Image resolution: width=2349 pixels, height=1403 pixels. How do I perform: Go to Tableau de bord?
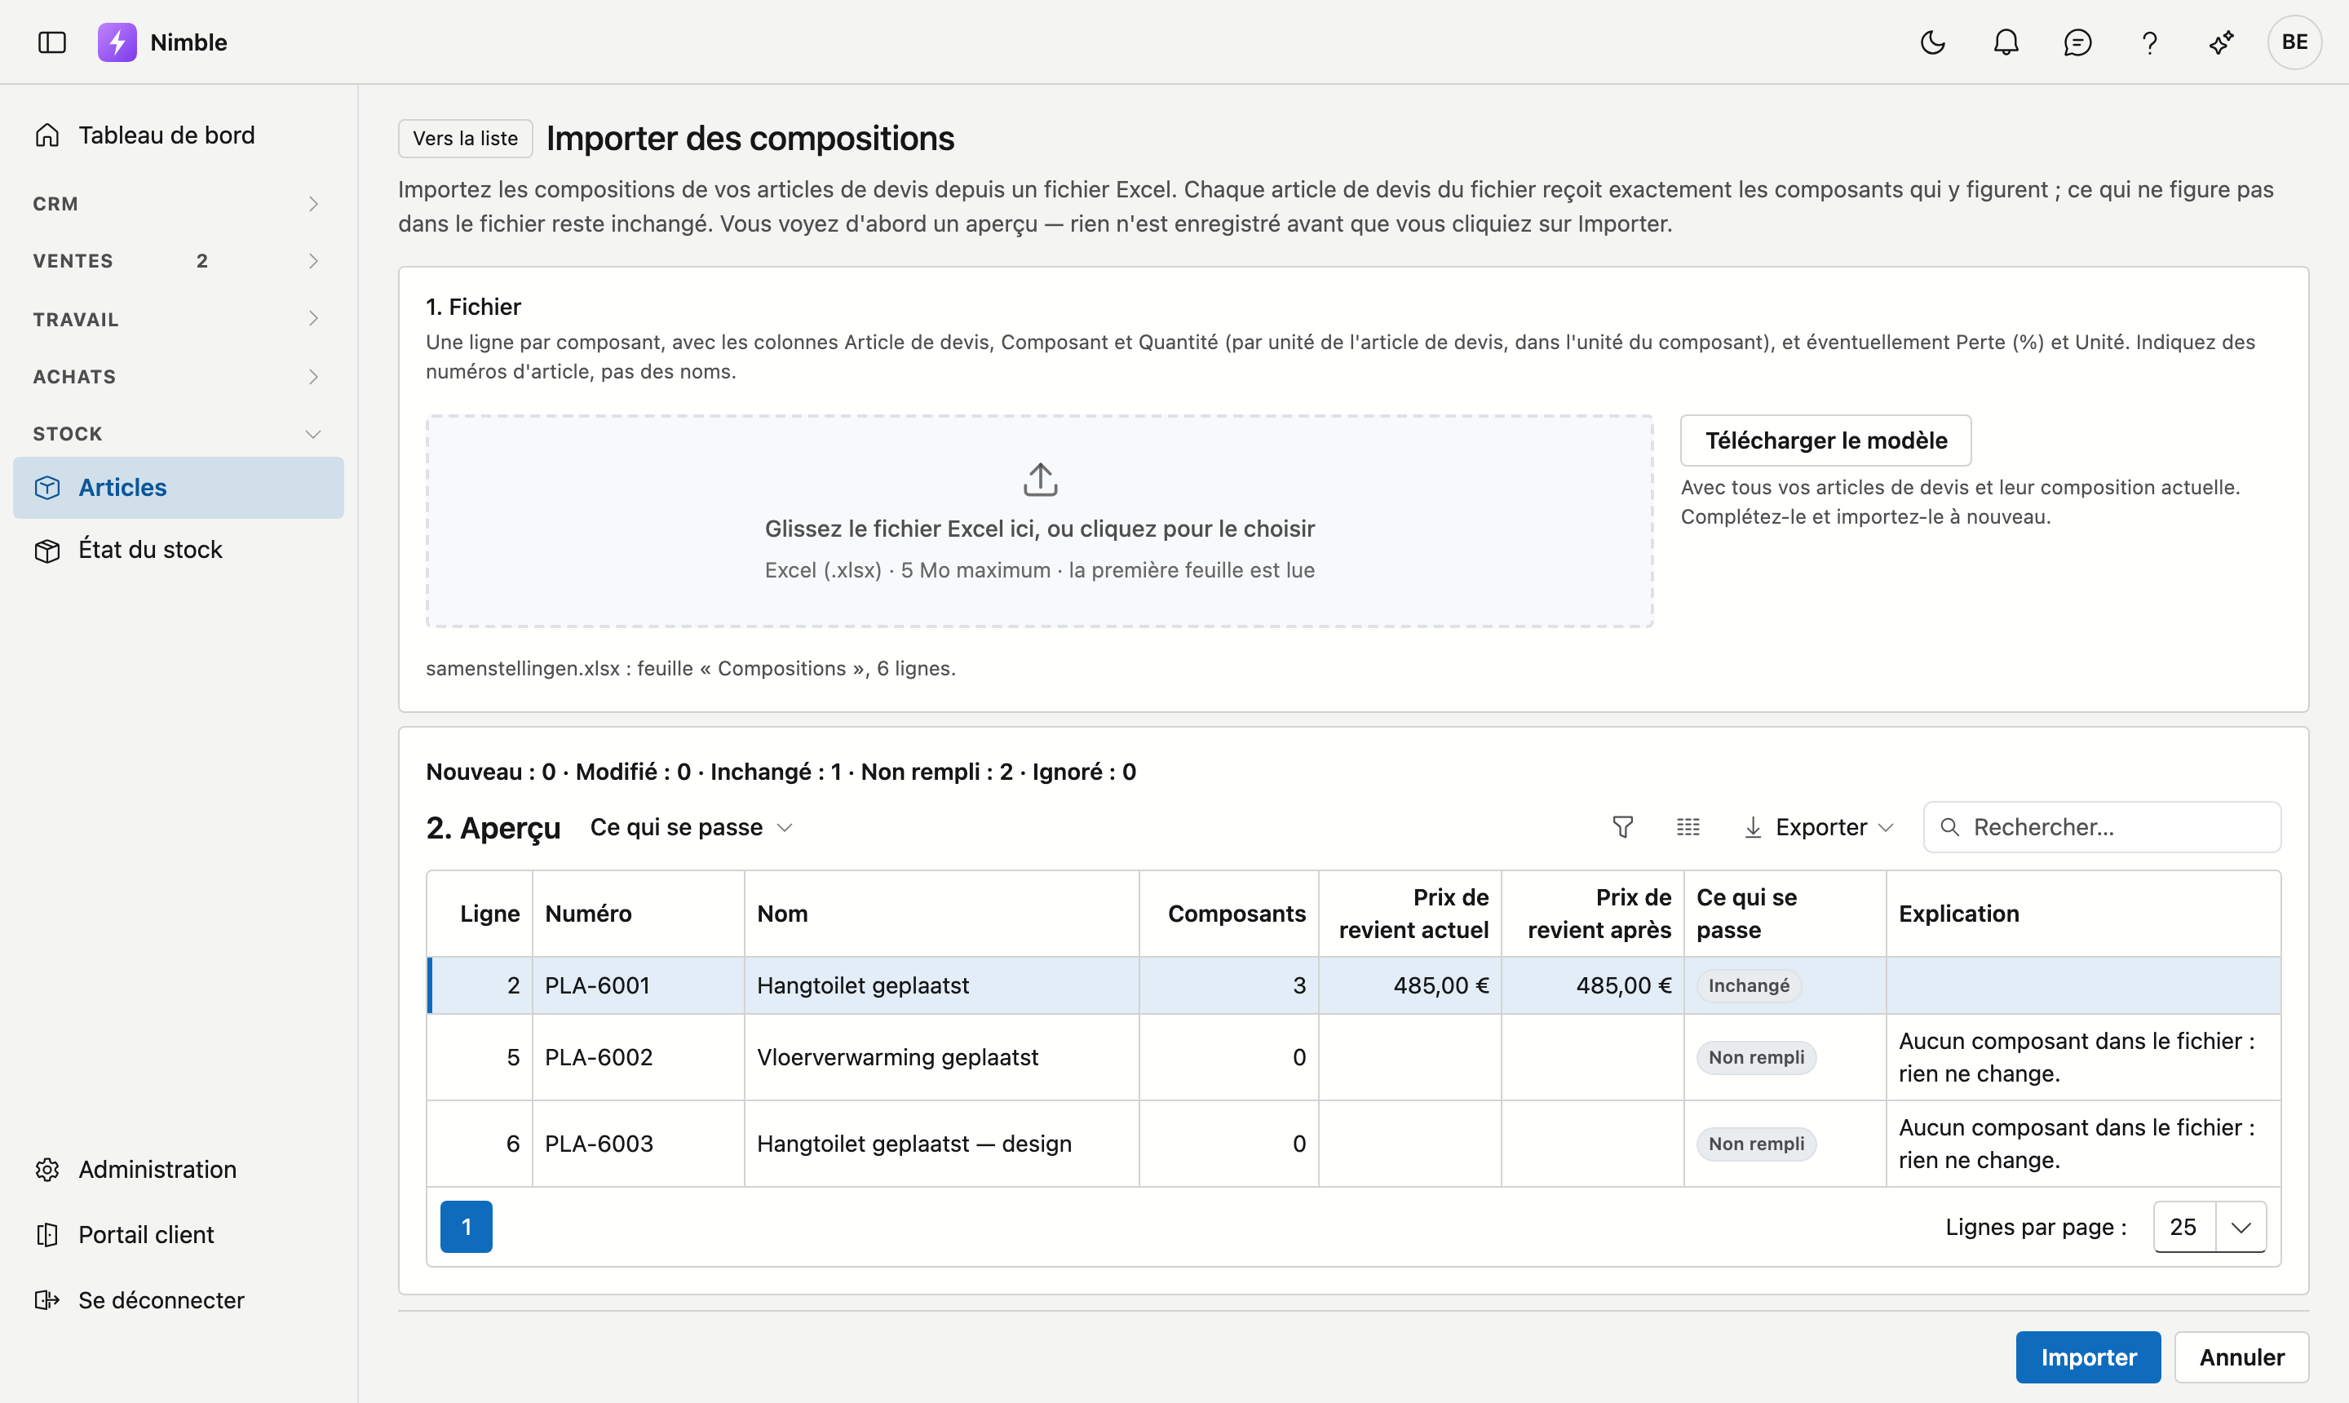[x=179, y=135]
